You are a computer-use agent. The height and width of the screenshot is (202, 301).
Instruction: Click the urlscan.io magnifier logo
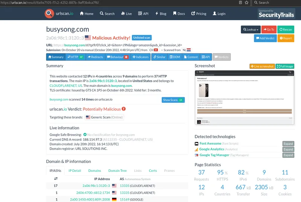tap(49, 14)
